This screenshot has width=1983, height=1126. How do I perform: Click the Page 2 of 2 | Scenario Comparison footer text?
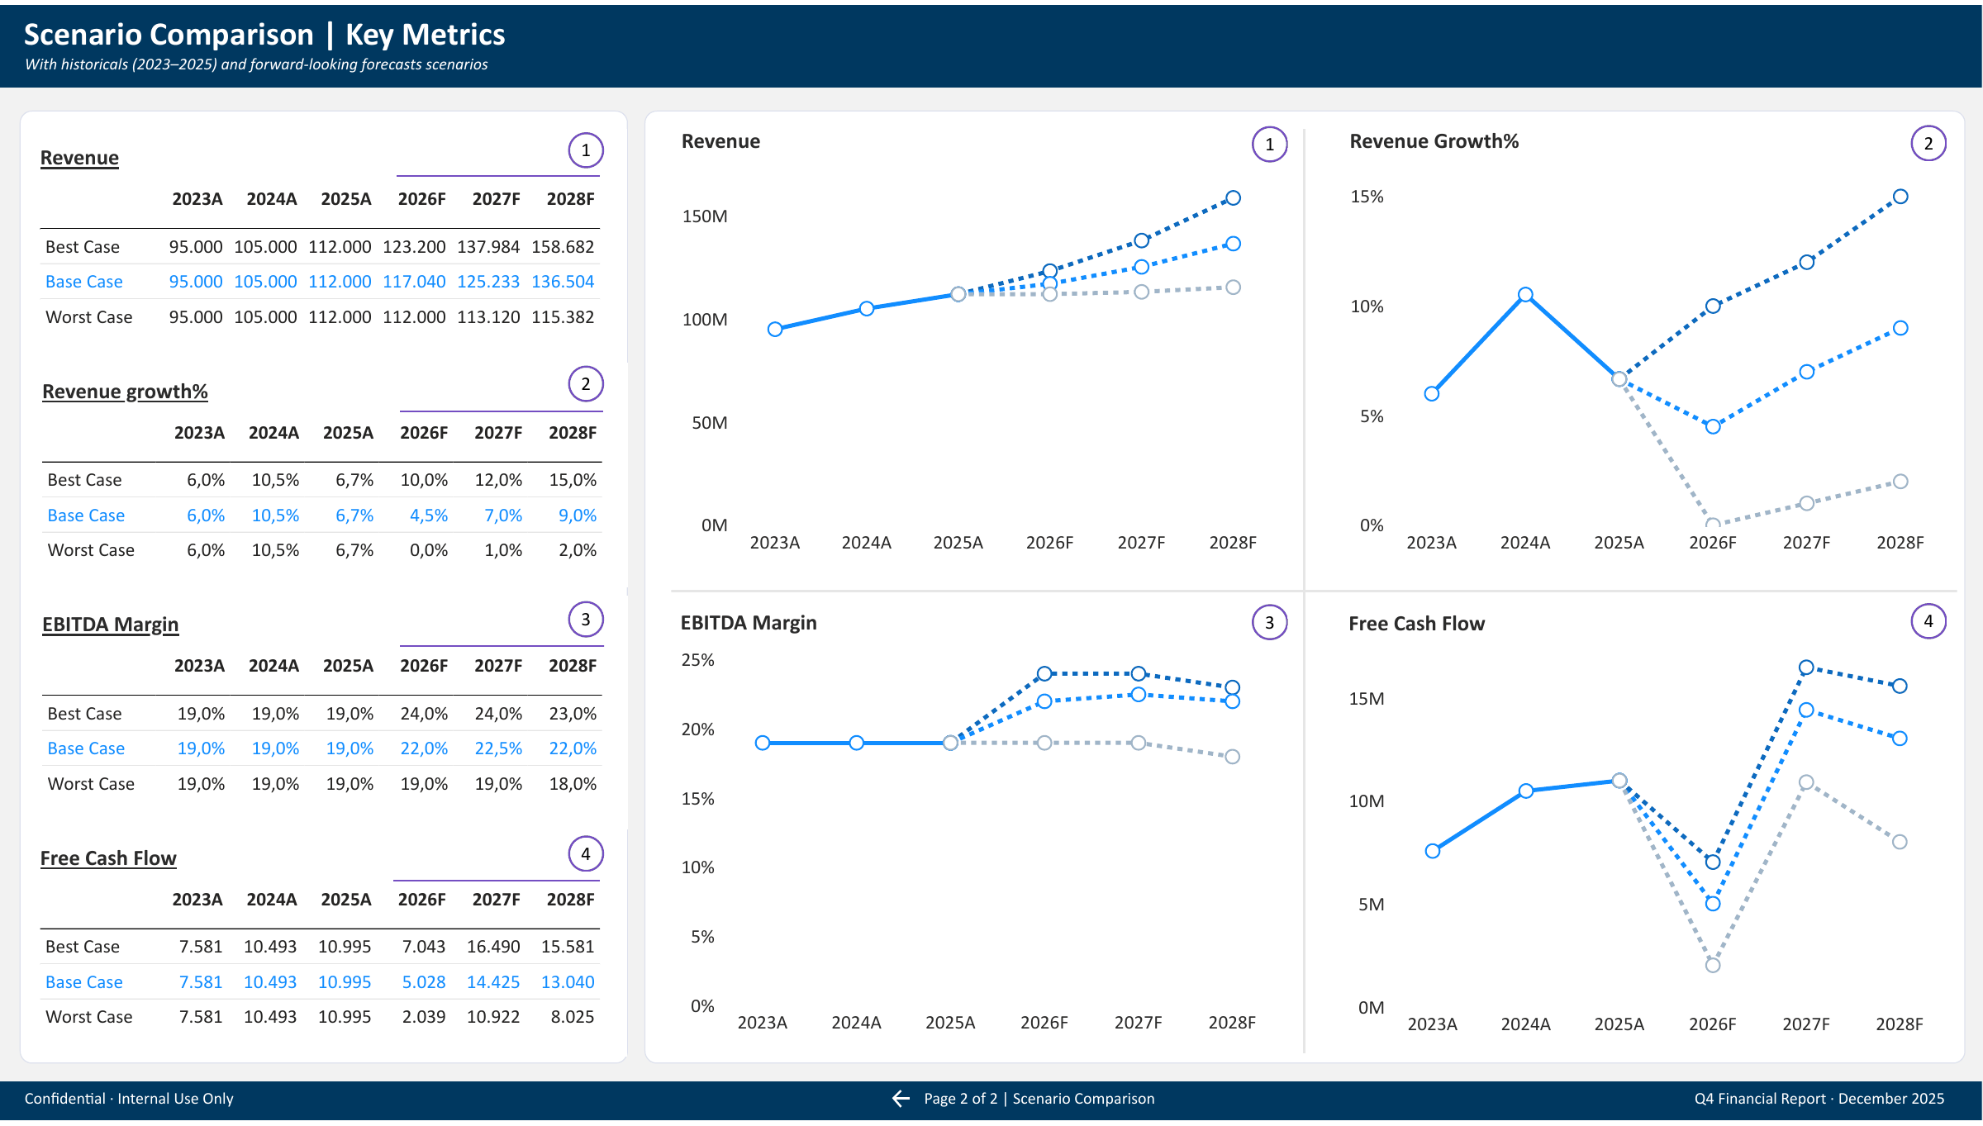(1039, 1099)
